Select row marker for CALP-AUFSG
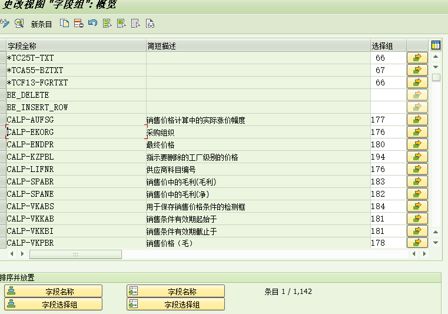The image size is (448, 314). [x=3, y=120]
